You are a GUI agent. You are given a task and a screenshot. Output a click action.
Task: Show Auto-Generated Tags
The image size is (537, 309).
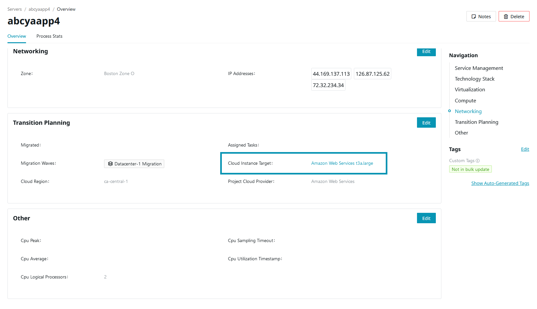500,183
